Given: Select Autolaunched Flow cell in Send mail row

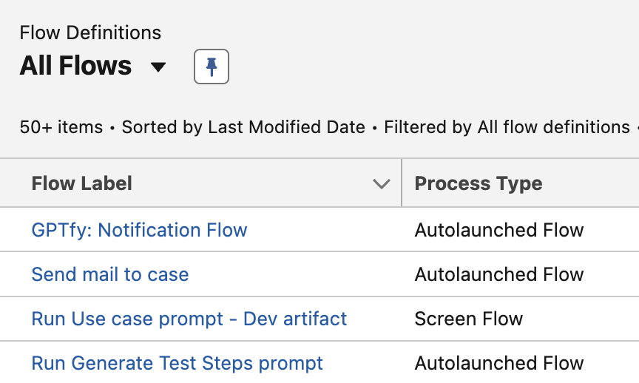Looking at the screenshot, I should (x=499, y=274).
